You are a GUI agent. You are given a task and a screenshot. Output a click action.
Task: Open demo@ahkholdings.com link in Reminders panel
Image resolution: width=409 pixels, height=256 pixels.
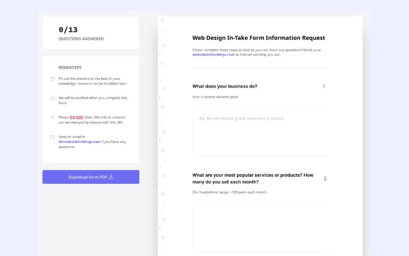point(79,142)
